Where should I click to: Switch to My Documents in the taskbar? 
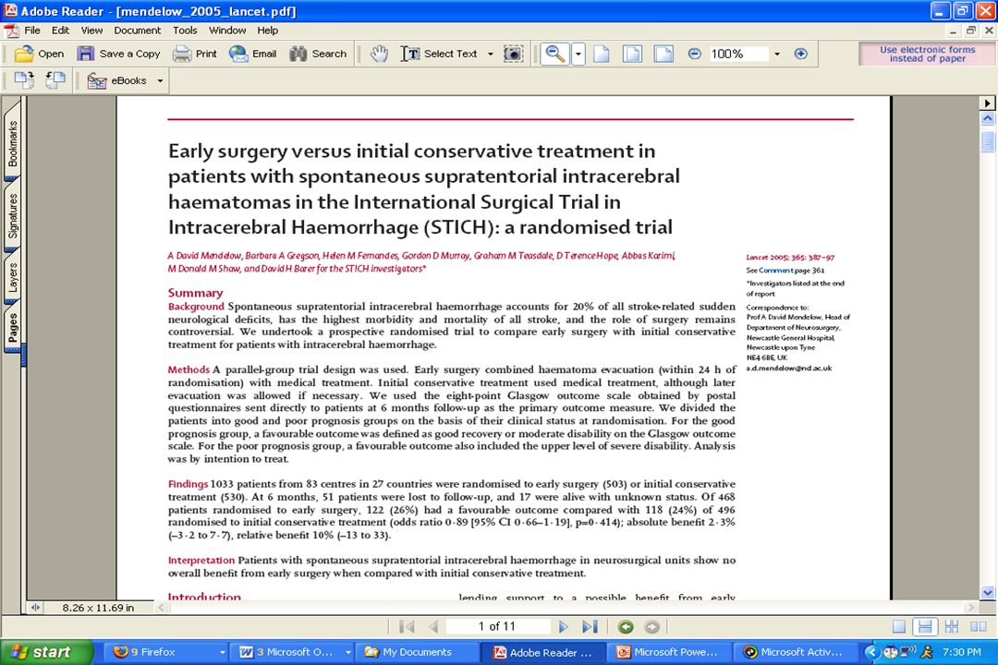pyautogui.click(x=416, y=652)
